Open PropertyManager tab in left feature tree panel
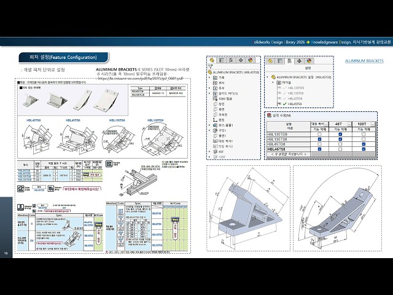 [x=221, y=60]
